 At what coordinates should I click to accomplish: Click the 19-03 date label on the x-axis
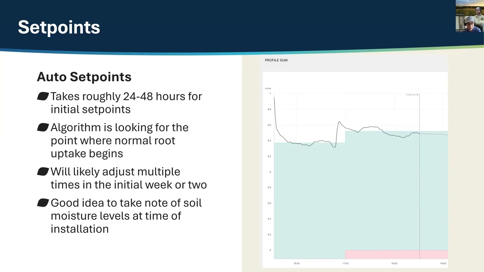coord(443,263)
